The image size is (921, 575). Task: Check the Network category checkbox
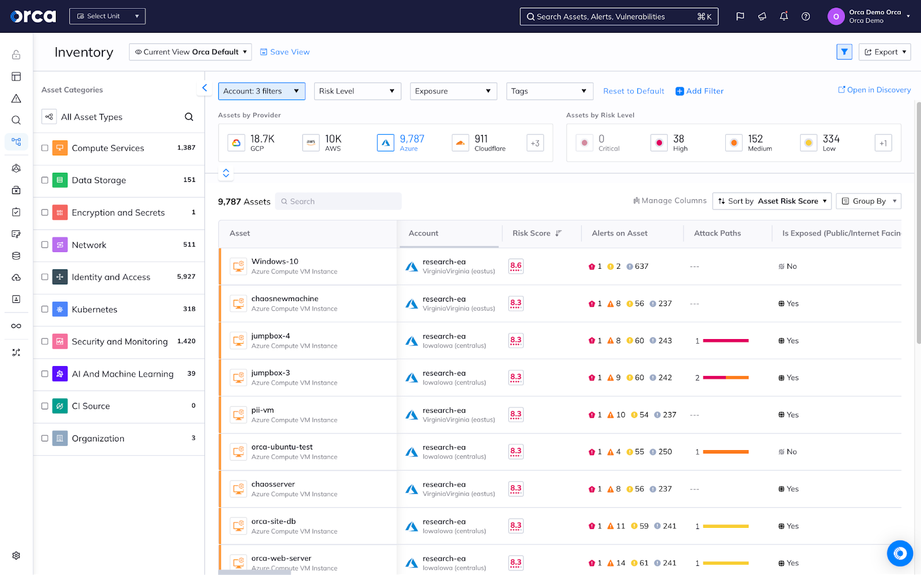click(x=44, y=245)
